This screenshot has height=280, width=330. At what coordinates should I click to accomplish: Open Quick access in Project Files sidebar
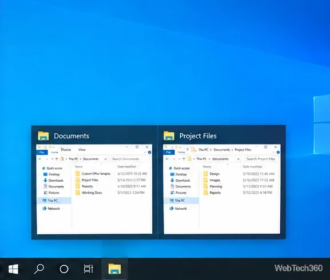click(x=179, y=168)
